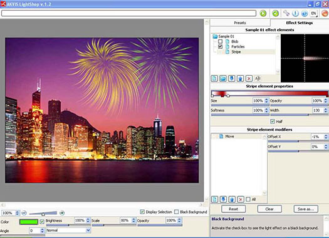Move modifier up icon under modifiers list

tap(232, 199)
